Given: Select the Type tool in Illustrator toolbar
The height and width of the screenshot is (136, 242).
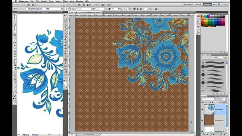Looking at the screenshot, I should (x=15, y=29).
